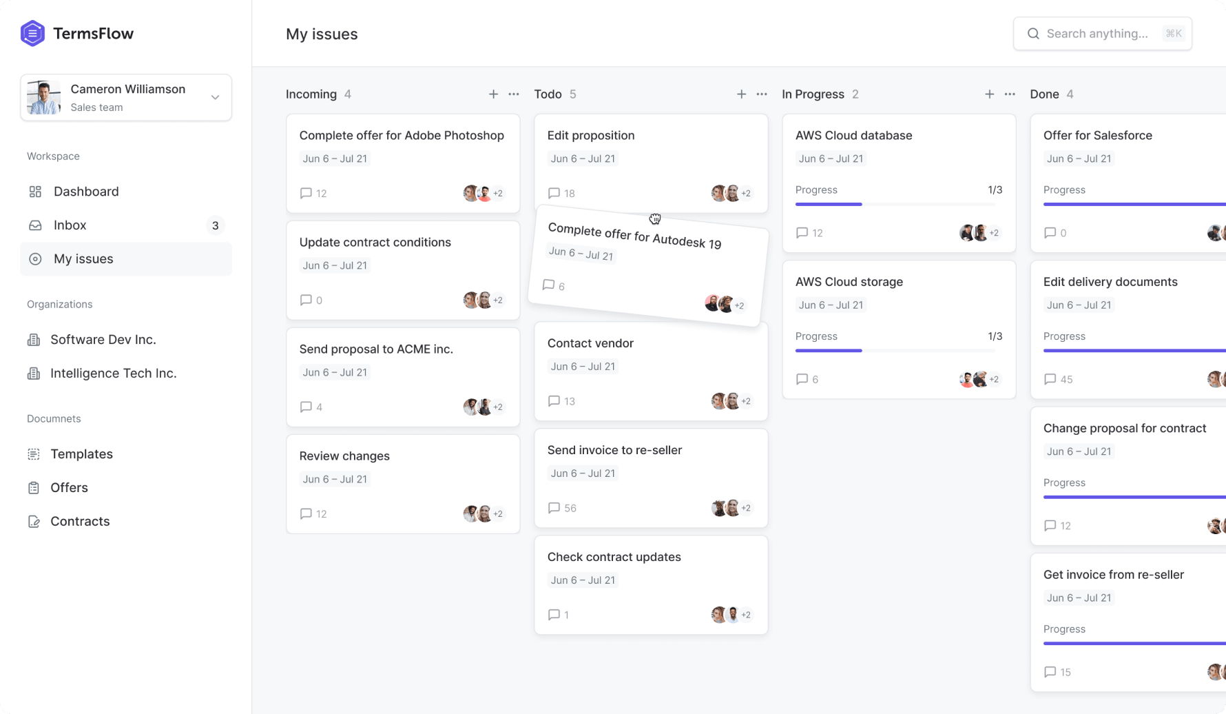This screenshot has width=1226, height=714.
Task: Click the plus icon in Todo column
Action: click(741, 94)
